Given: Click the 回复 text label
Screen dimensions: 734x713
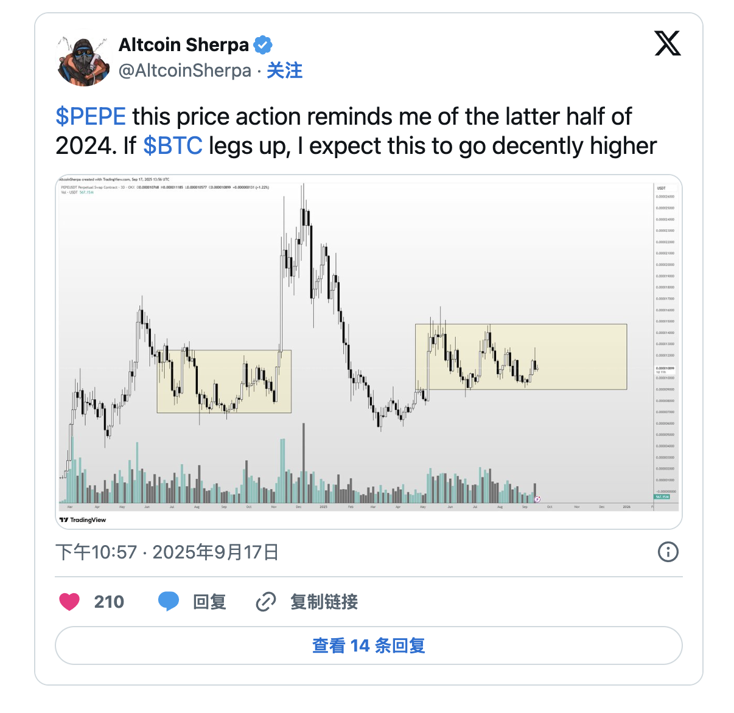Looking at the screenshot, I should tap(209, 602).
